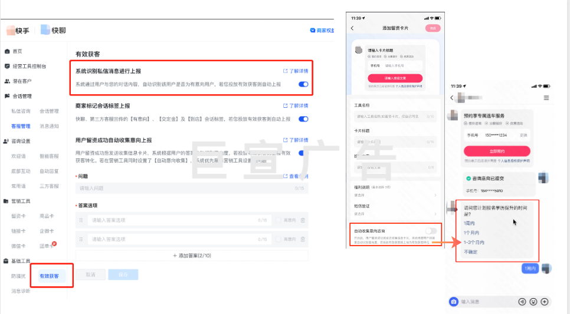This screenshot has height=314, width=570.
Task: Check 高意向 on first answer option
Action: pos(278,220)
